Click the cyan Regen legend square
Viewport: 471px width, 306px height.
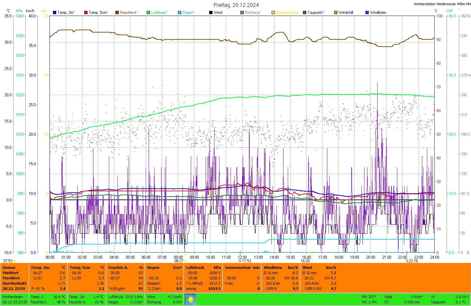[180, 12]
